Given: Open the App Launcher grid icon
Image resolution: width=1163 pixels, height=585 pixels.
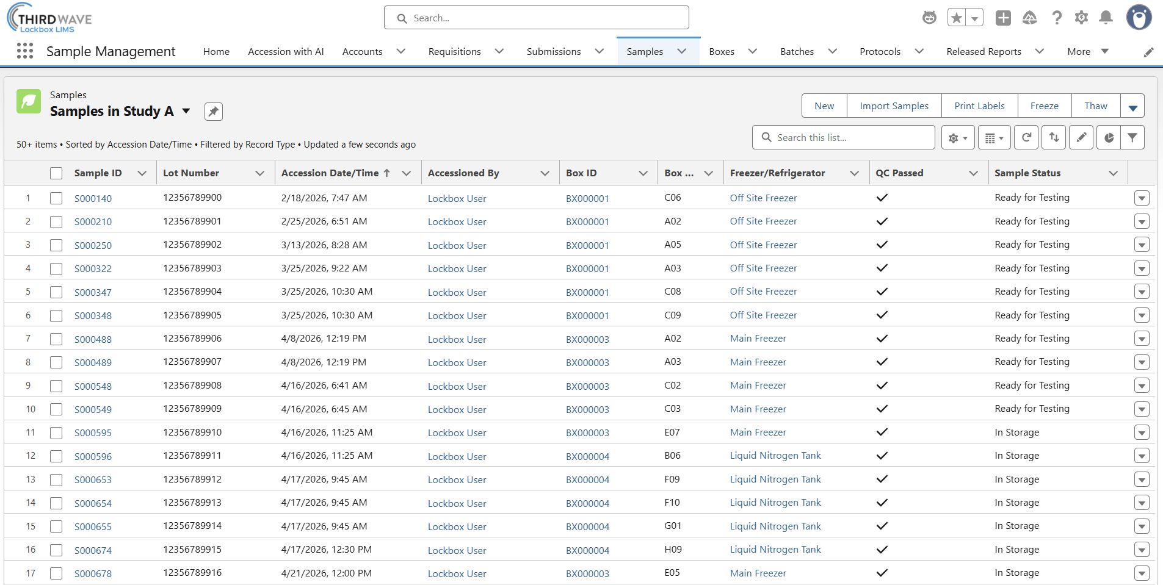Looking at the screenshot, I should point(25,51).
